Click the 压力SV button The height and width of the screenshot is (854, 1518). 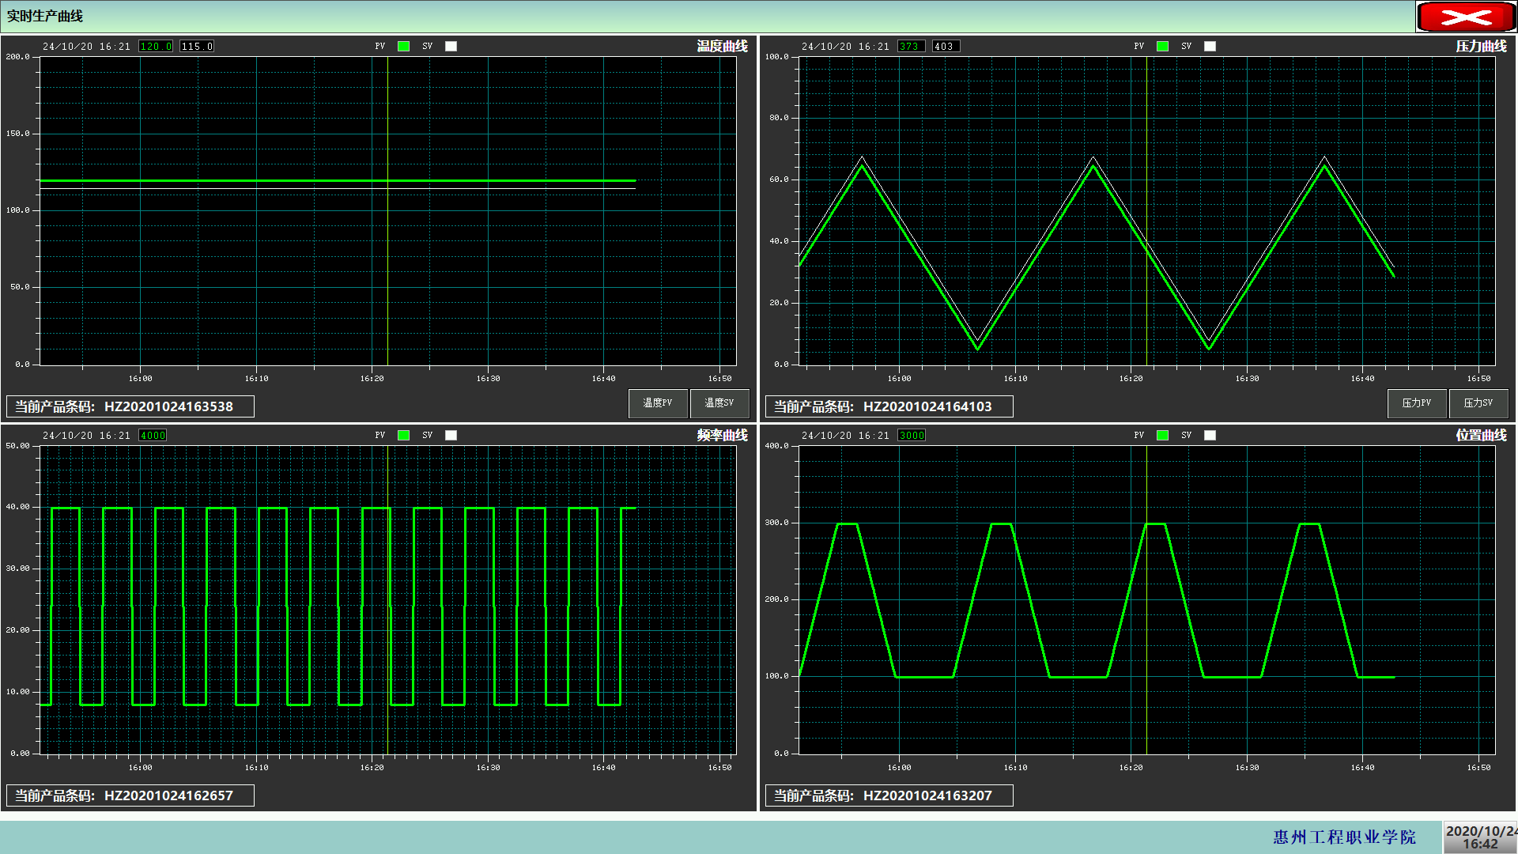[x=1478, y=403]
